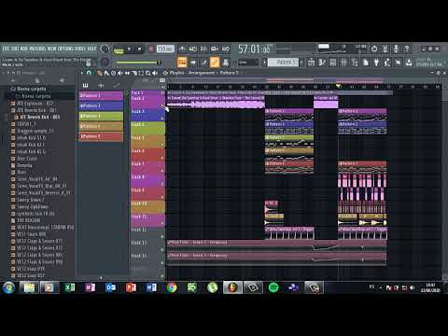This screenshot has height=336, width=448.
Task: Click the plug-shaped plugin picker icon
Action: coord(376,63)
